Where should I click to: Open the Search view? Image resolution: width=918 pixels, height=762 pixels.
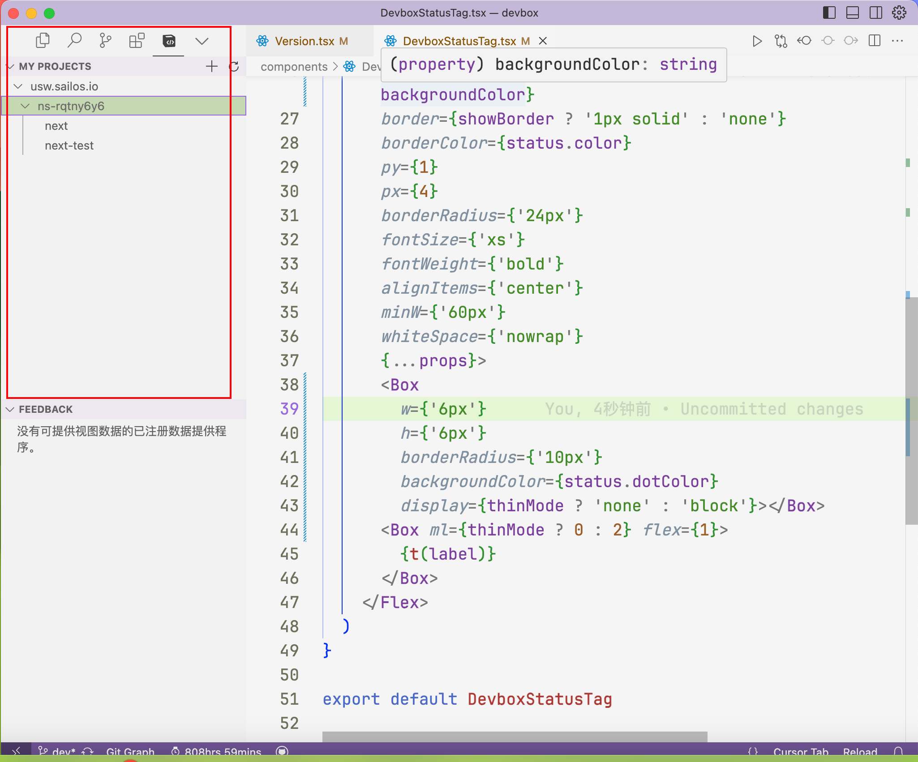click(74, 41)
